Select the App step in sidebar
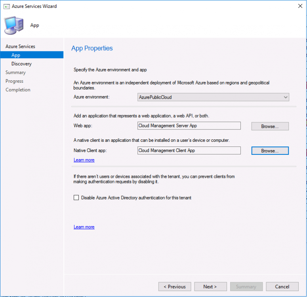307x297 pixels. [32, 55]
